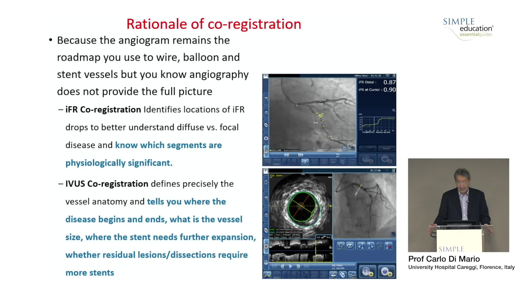Step forward one frame in IVUS playback bar

click(298, 267)
